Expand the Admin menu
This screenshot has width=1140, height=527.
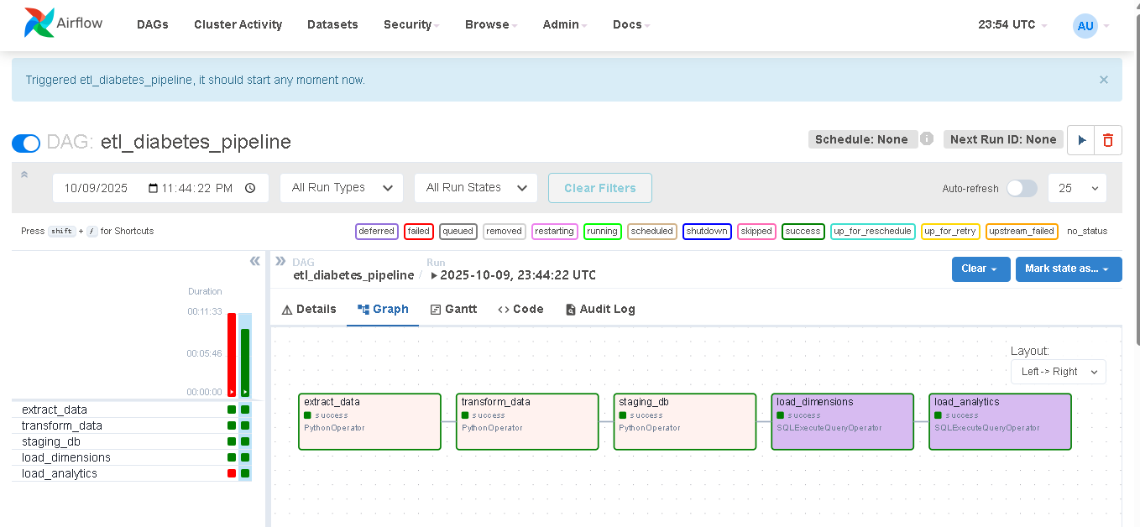565,24
